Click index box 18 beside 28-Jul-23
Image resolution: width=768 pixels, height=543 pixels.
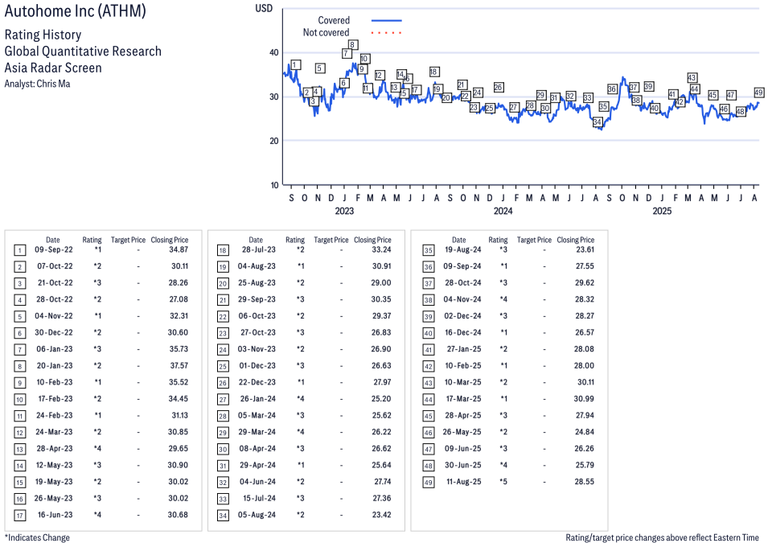tap(223, 250)
